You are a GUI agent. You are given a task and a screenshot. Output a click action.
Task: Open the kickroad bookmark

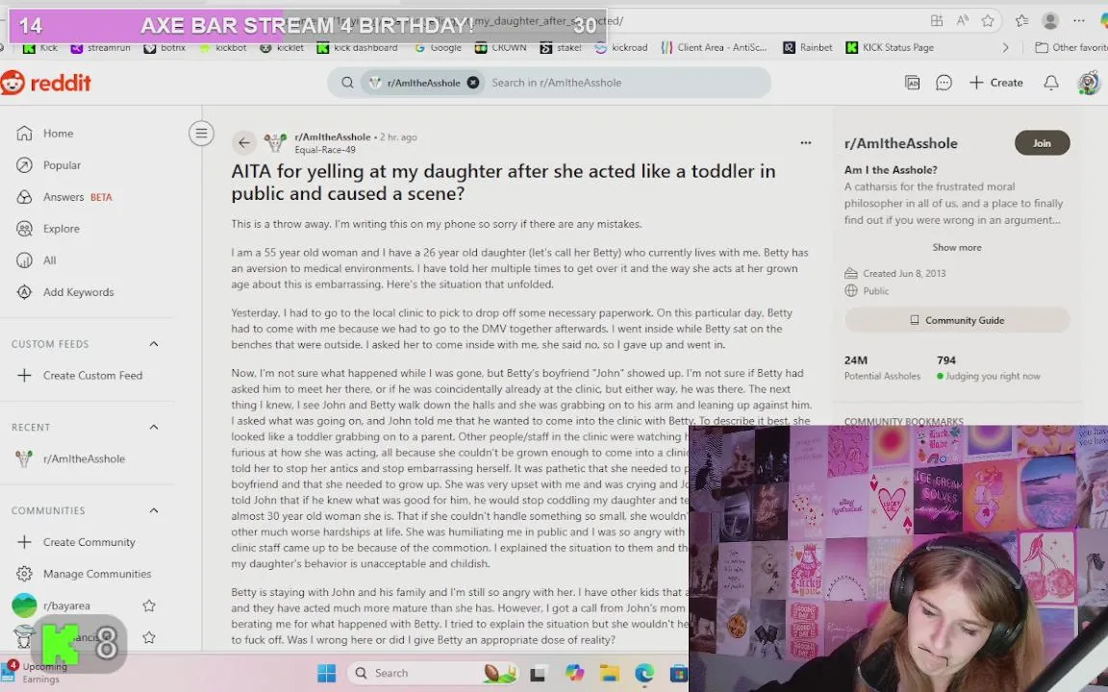coord(621,47)
